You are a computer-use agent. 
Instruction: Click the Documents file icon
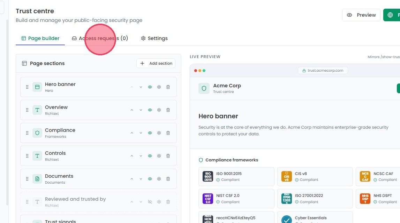point(37,179)
